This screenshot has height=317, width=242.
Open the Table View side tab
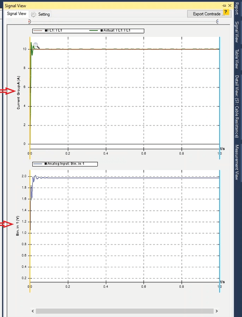point(237,59)
